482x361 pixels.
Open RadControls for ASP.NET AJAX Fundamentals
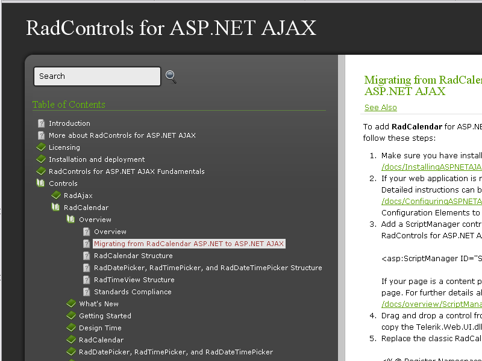tap(127, 171)
